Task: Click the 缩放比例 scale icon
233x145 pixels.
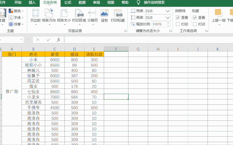Action: pos(133,24)
